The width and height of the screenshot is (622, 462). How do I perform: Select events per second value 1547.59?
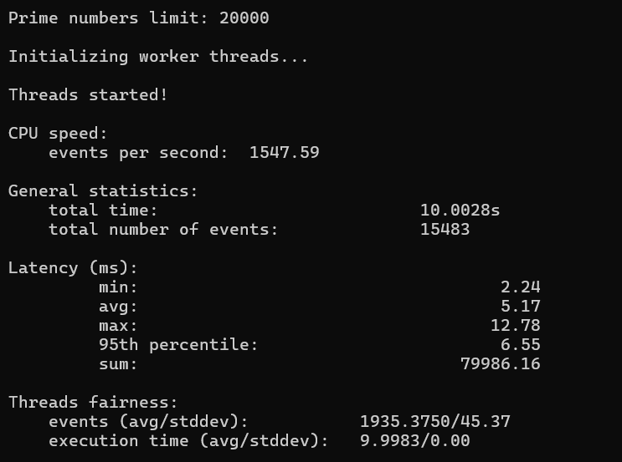pos(285,153)
